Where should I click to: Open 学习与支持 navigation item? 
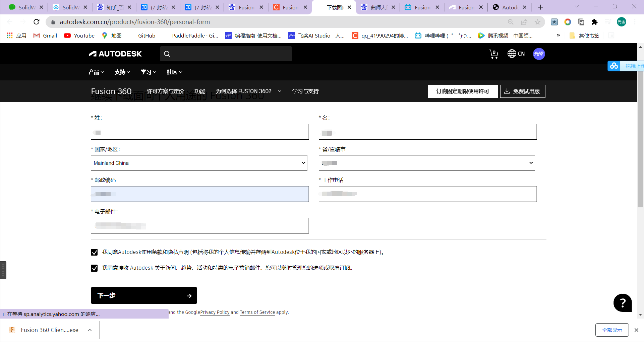coord(305,91)
